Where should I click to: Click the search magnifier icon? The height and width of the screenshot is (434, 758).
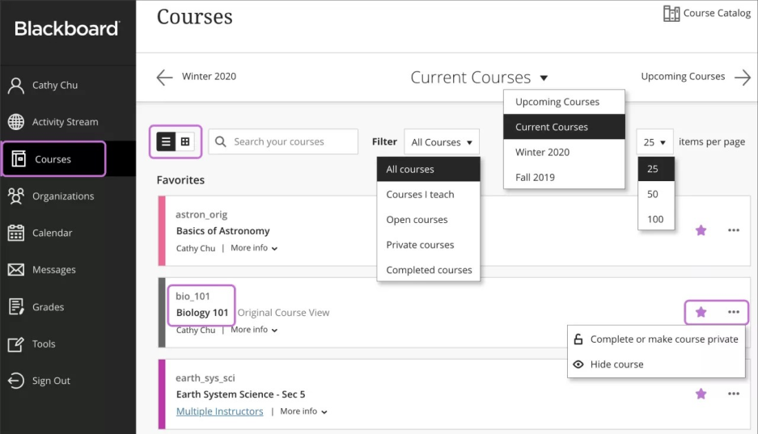[220, 141]
